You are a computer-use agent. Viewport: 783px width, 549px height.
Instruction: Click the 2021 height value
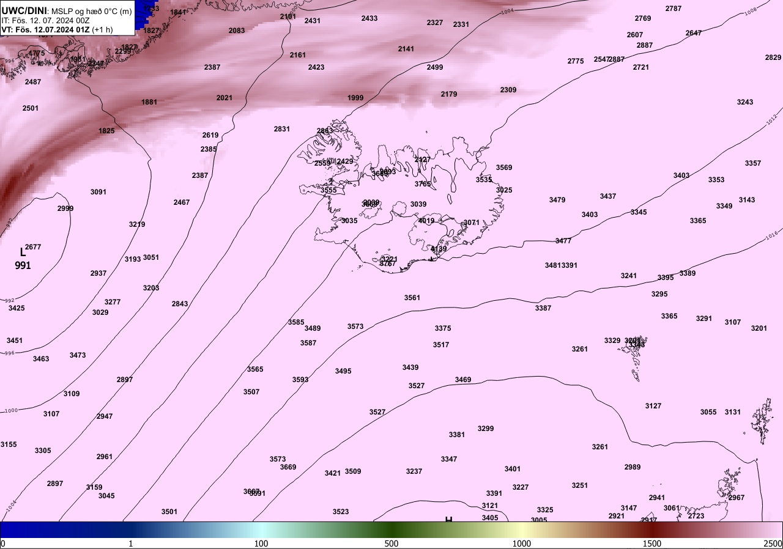[225, 98]
